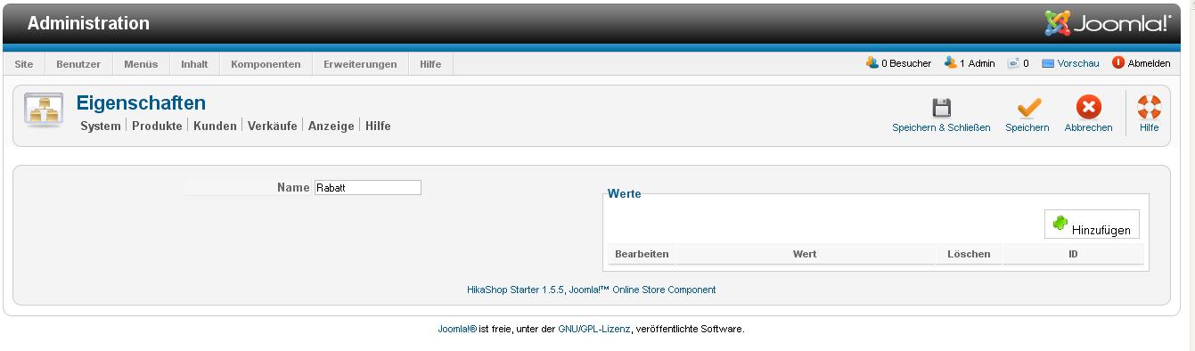
Task: Click the Bearbeiten column header
Action: 642,255
